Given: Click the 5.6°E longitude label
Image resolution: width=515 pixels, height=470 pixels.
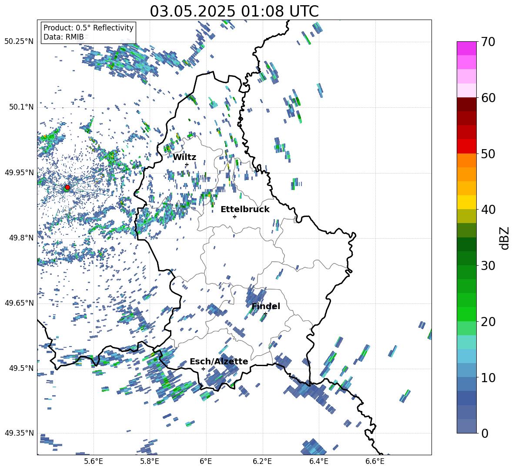Looking at the screenshot, I should [94, 461].
